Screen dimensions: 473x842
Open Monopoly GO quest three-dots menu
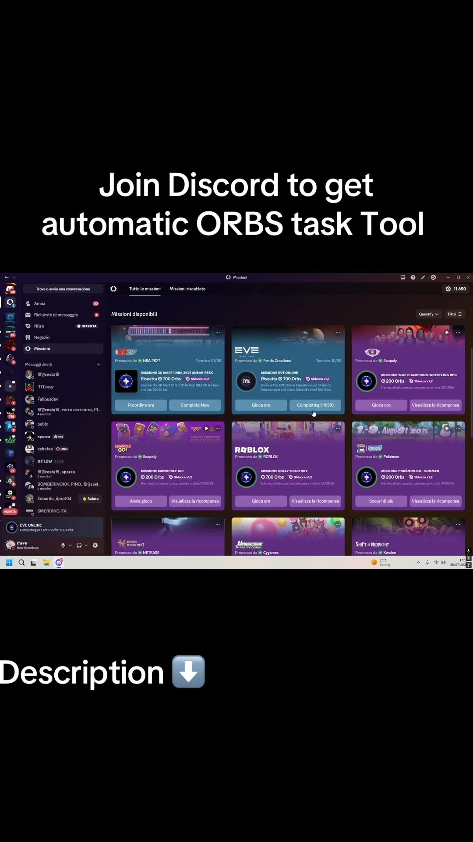click(218, 428)
